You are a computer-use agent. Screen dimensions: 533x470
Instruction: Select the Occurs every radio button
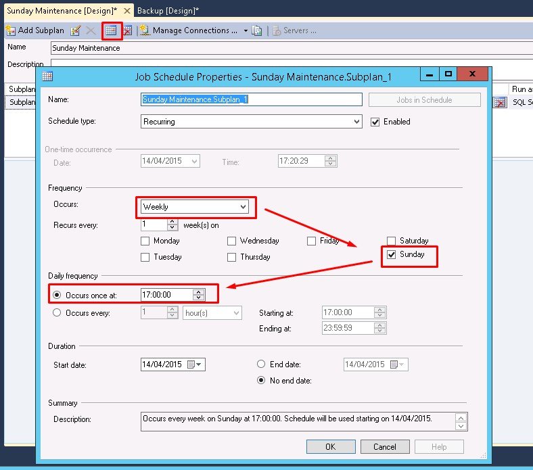click(57, 312)
